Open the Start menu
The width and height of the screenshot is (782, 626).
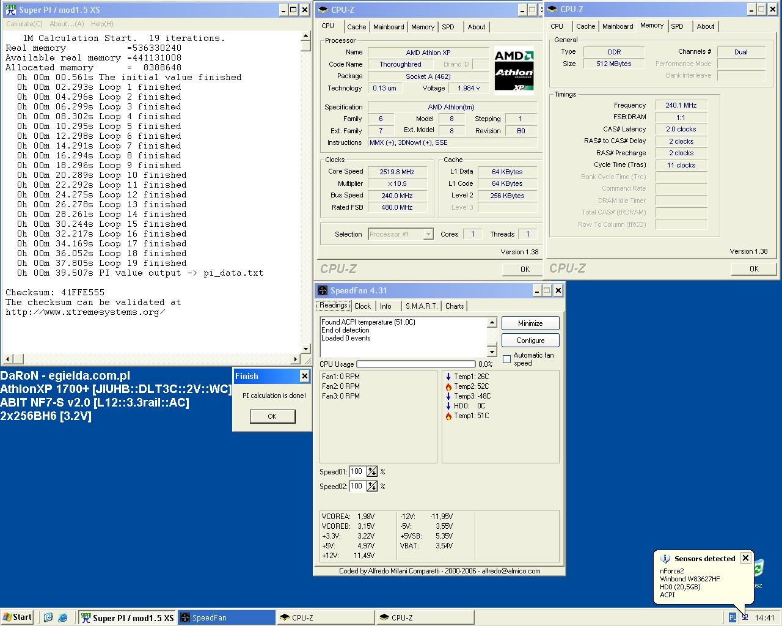17,617
